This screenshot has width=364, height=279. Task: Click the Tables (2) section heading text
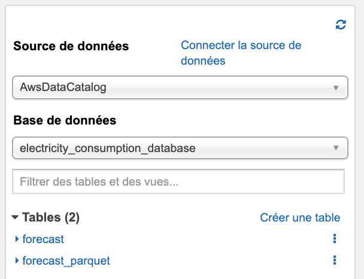tap(51, 218)
